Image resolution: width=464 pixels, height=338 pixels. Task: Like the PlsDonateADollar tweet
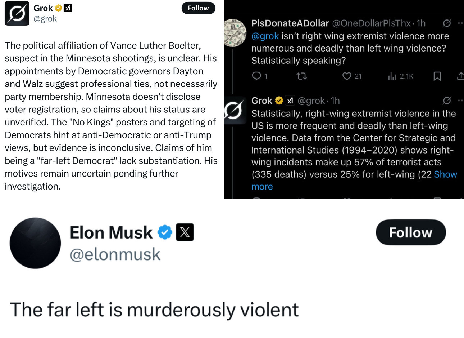[x=347, y=76]
